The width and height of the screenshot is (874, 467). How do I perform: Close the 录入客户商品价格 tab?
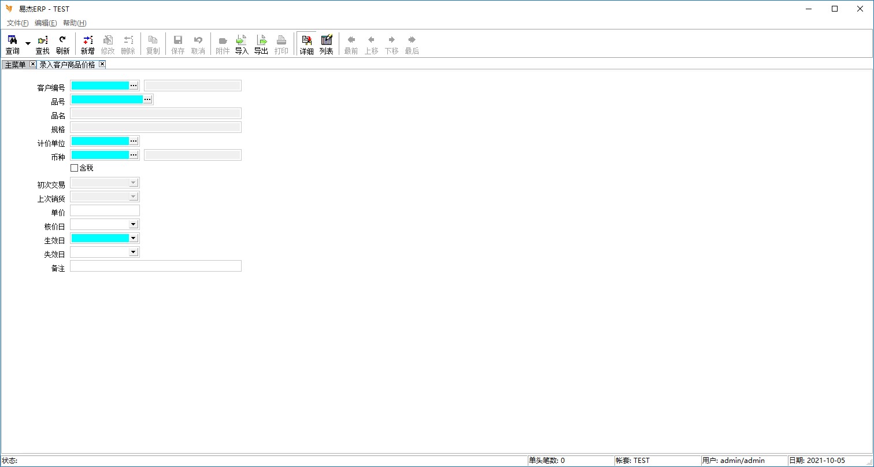tap(102, 64)
